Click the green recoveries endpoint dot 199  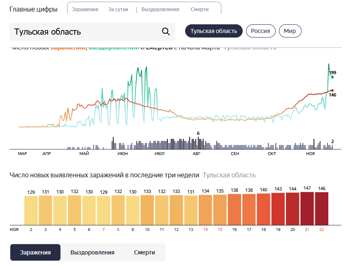click(x=332, y=77)
